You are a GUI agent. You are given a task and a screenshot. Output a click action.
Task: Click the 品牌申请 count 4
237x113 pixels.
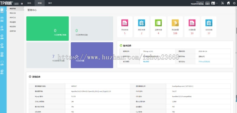point(159,33)
